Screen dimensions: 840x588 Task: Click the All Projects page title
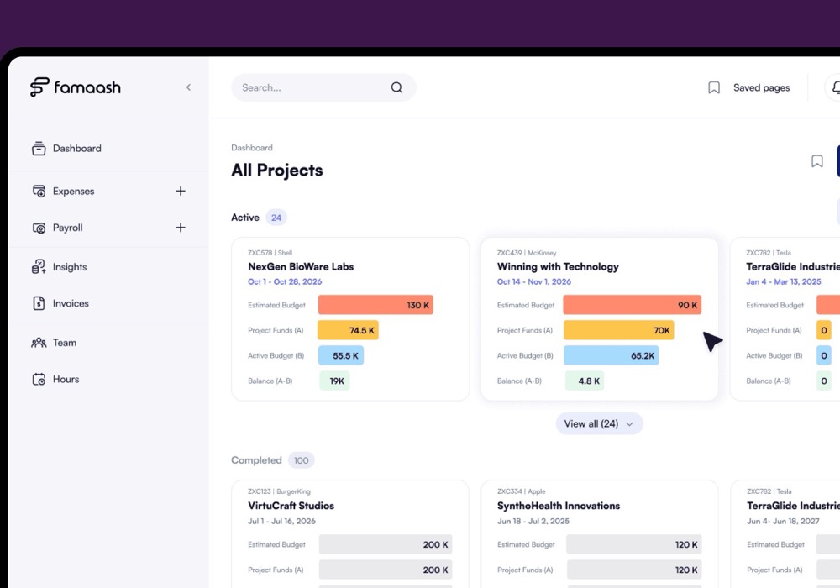(277, 171)
